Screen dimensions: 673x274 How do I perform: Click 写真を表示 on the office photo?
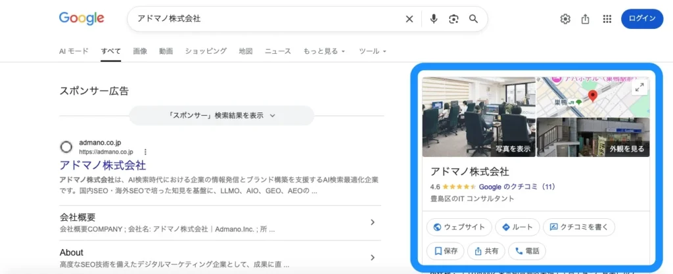[x=513, y=149]
